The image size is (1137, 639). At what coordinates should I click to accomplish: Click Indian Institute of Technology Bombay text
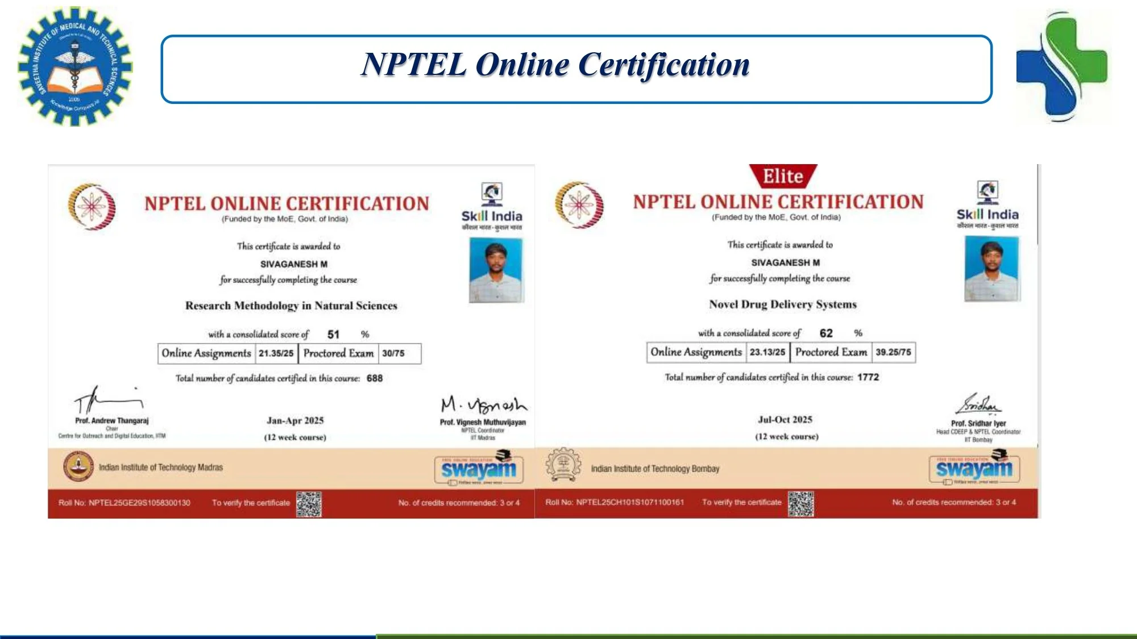tap(655, 469)
